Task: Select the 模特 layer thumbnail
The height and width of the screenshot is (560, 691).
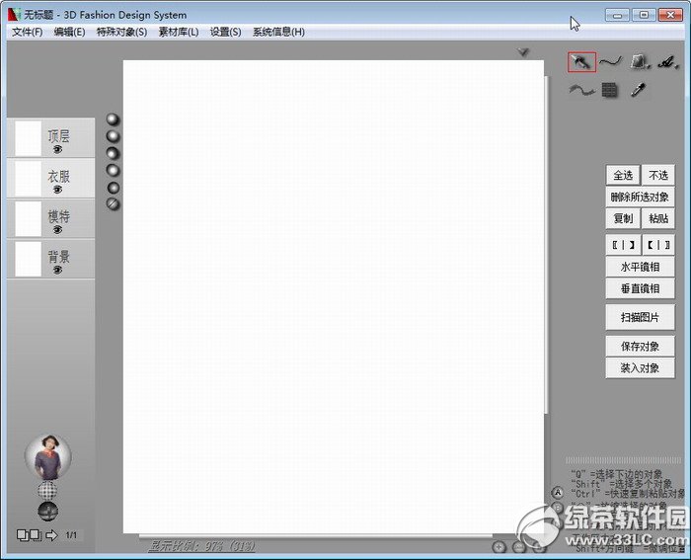Action: coord(29,218)
